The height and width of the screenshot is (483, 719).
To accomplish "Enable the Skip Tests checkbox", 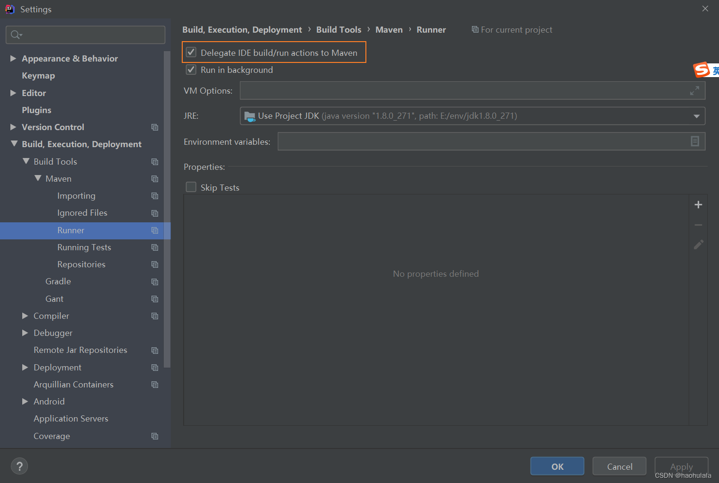I will (x=191, y=187).
